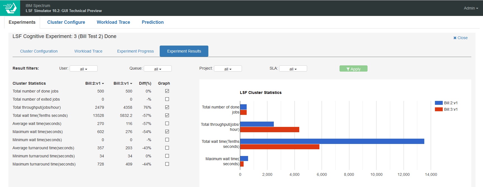Click the 'LSF Simulator 10.2: GUI Technical Preview' header text
This screenshot has width=483, height=187.
click(x=64, y=11)
